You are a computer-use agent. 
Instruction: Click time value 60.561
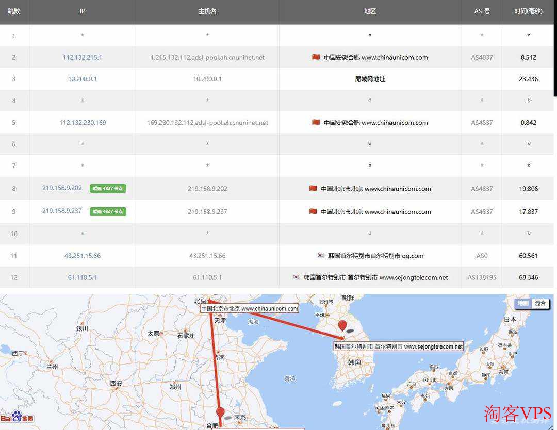(528, 256)
